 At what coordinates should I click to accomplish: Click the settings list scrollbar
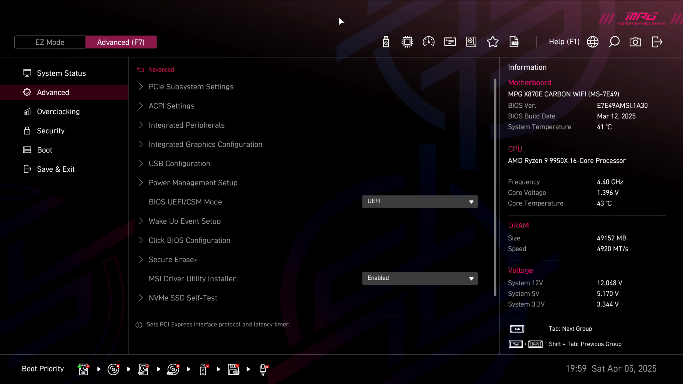coord(495,187)
